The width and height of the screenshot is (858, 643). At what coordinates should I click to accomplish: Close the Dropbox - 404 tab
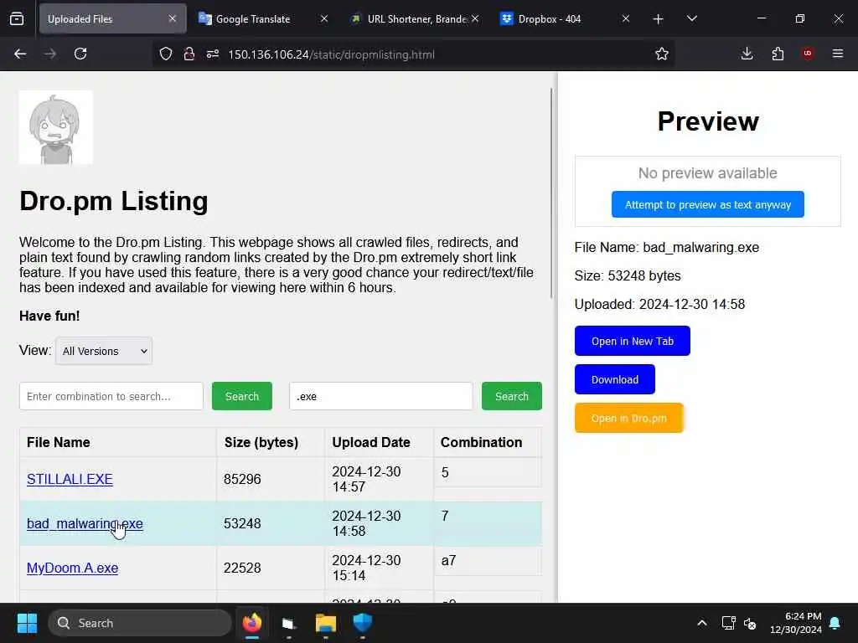pos(626,18)
